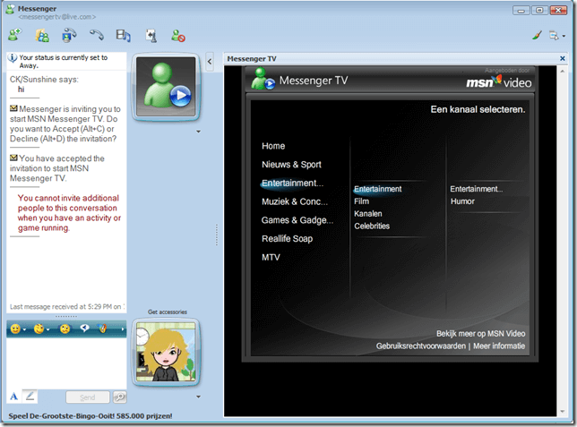The image size is (577, 427).
Task: Open the color scheme paintbrush icon
Action: coord(537,36)
